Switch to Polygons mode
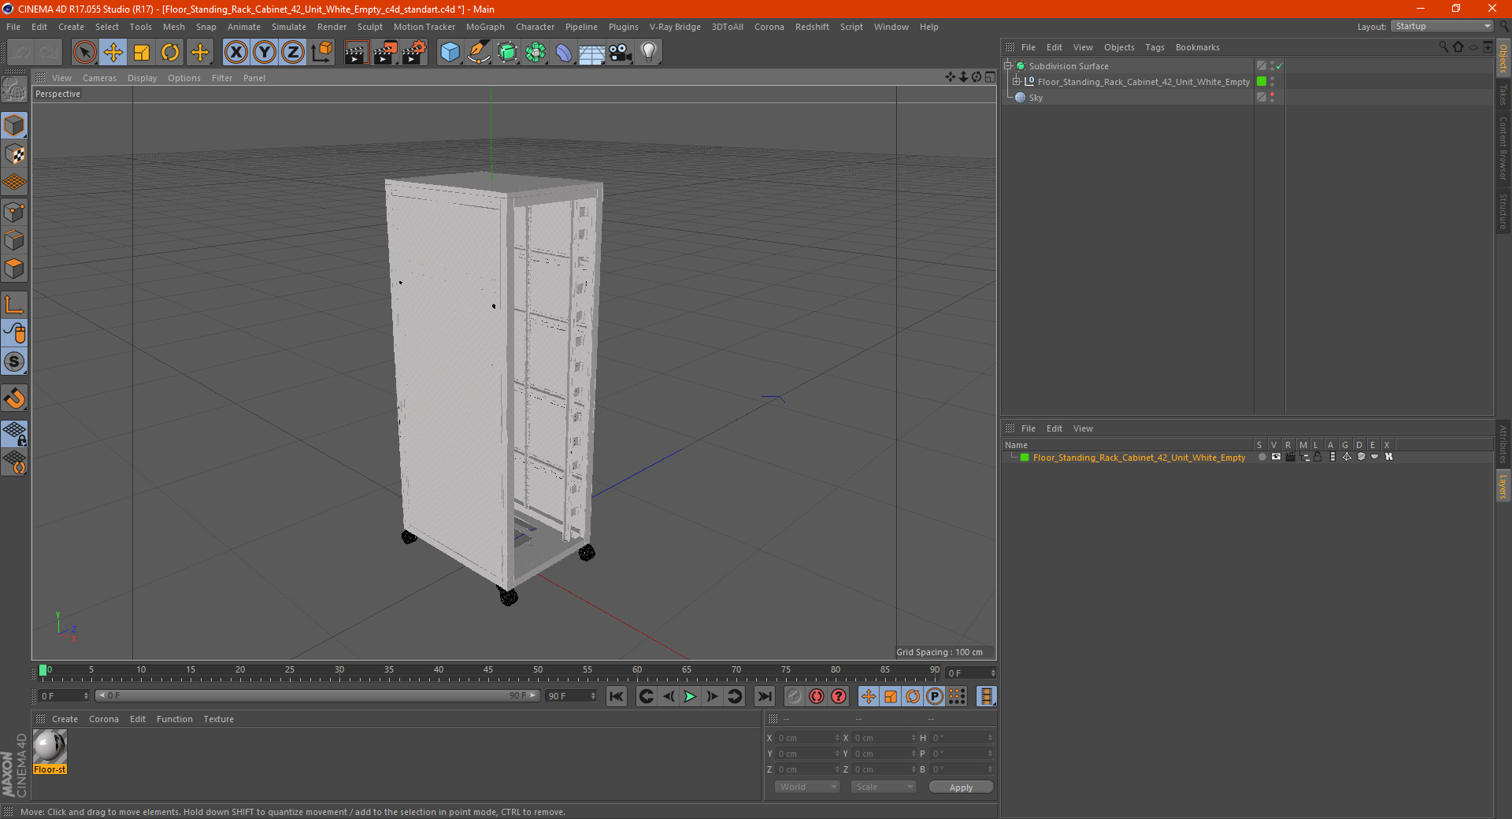 (14, 269)
